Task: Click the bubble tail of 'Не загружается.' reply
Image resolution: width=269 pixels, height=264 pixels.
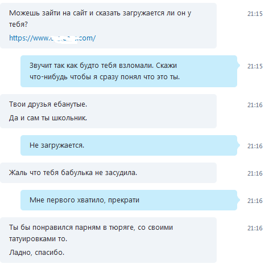Action: [238, 145]
